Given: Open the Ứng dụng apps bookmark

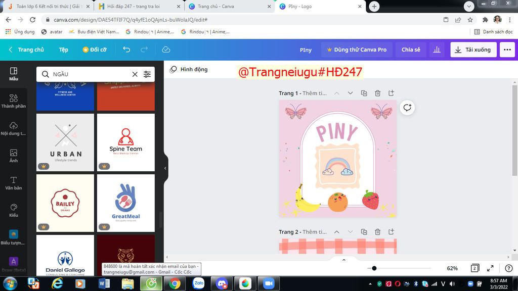Looking at the screenshot, I should (20, 32).
